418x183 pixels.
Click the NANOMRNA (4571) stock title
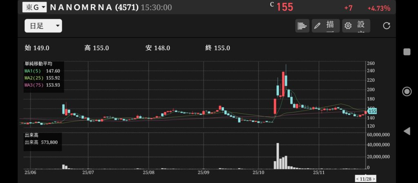[94, 7]
